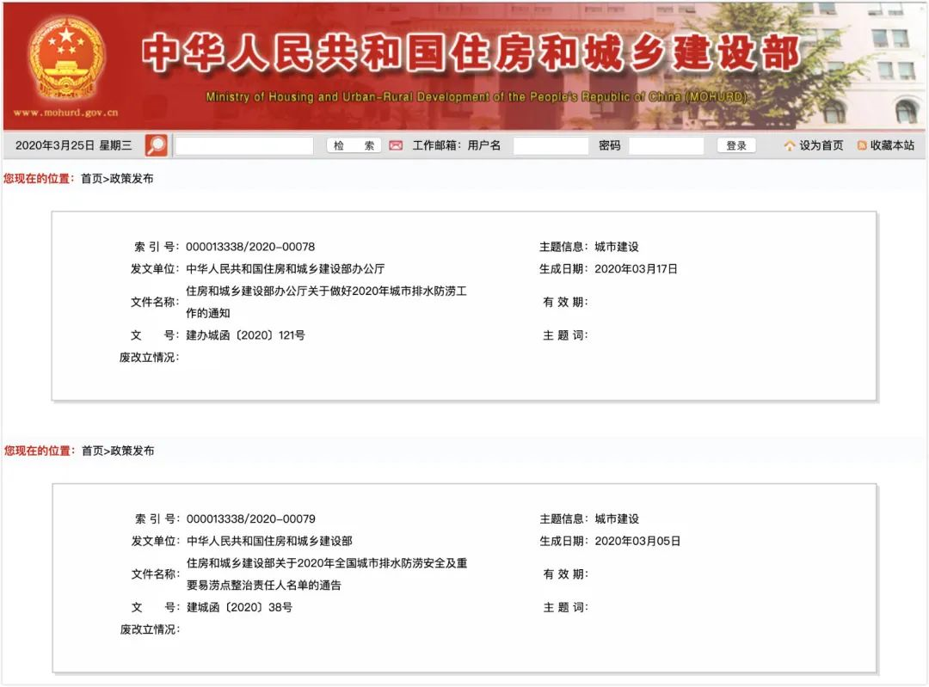929x687 pixels.
Task: Open 首页 in the lower breadcrumb
Action: coord(92,451)
